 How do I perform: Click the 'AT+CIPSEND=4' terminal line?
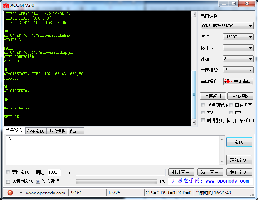point(17,91)
